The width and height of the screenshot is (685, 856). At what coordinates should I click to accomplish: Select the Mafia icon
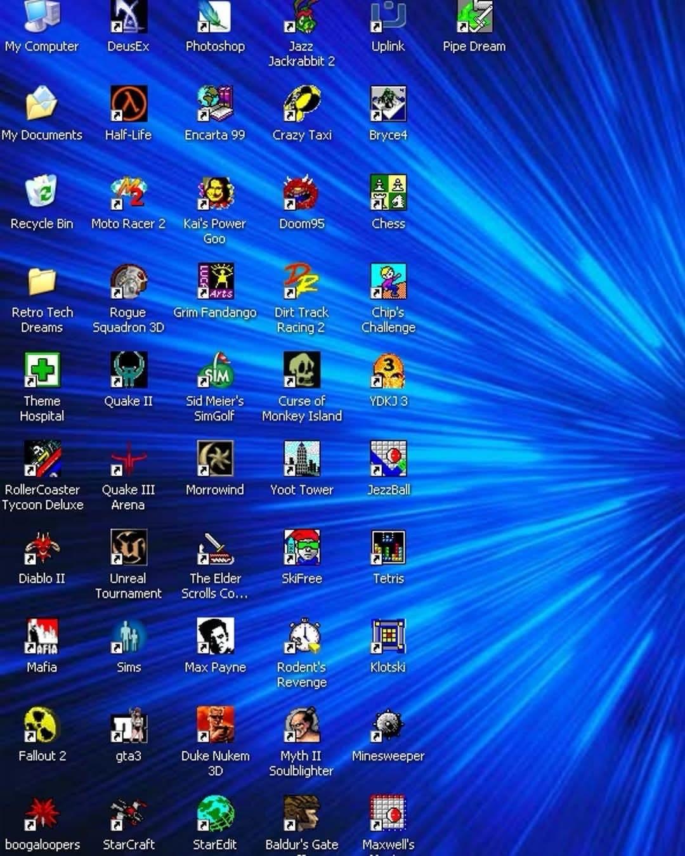pos(42,636)
